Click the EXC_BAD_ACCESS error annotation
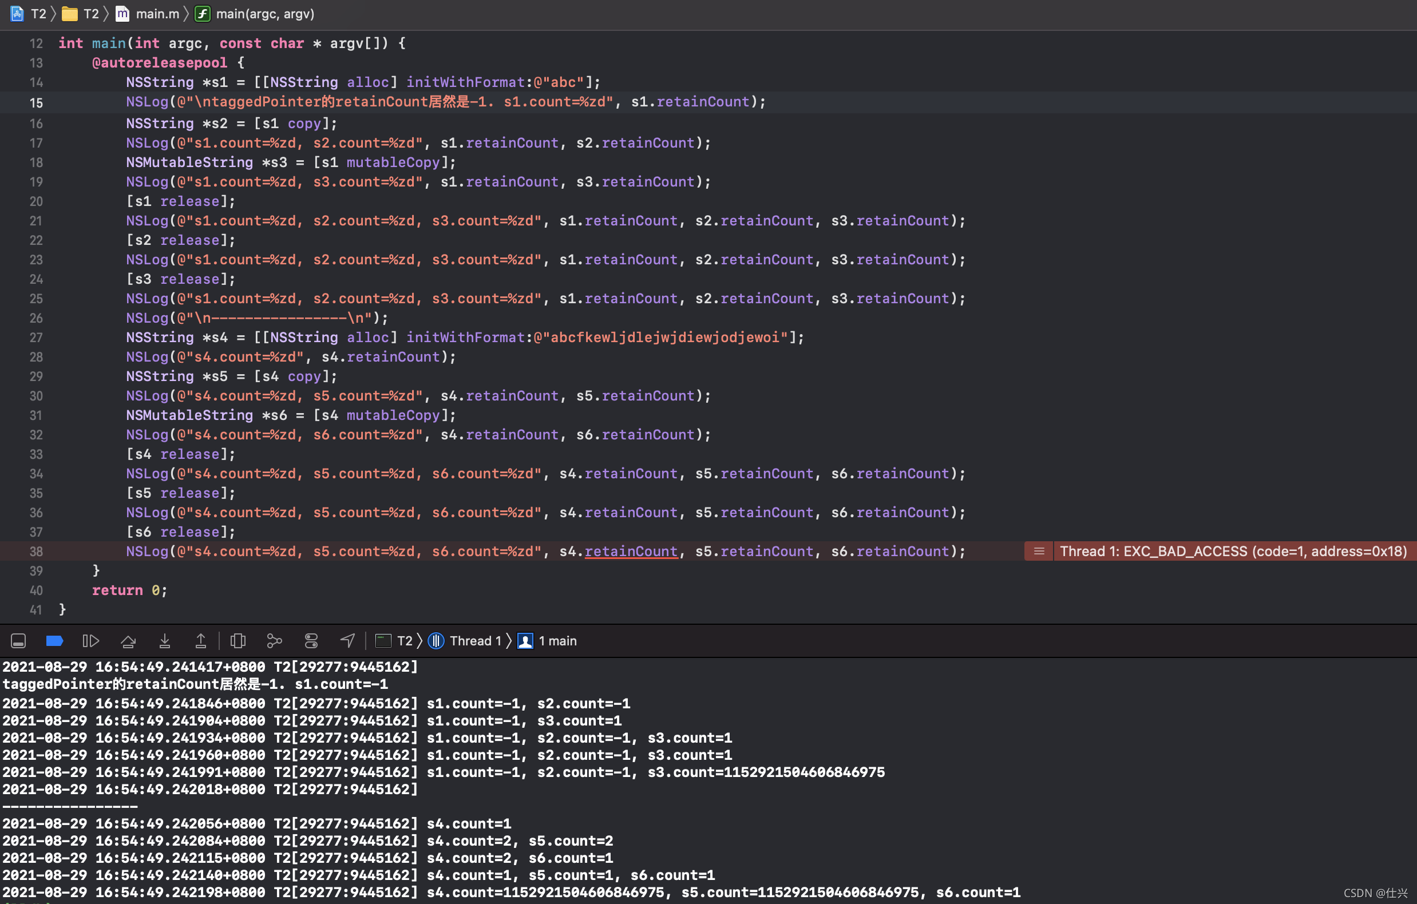 pyautogui.click(x=1233, y=551)
